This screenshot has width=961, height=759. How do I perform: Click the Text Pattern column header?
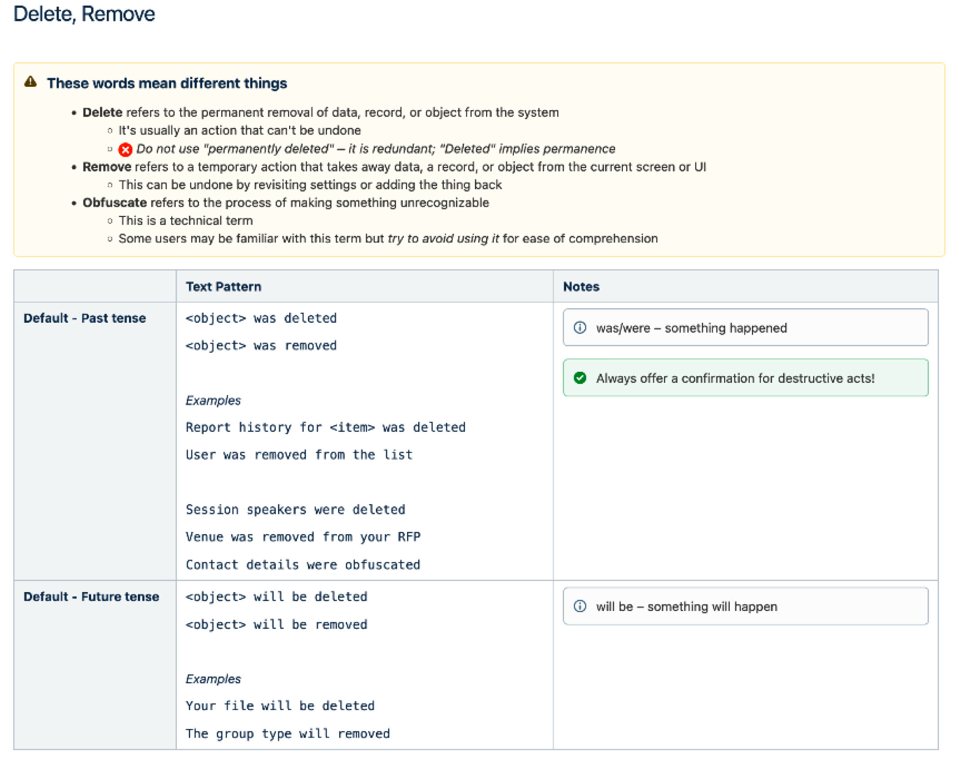(x=223, y=286)
